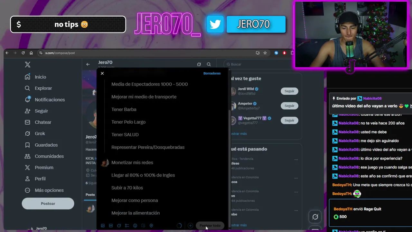Open Premium in the sidebar

pos(39,168)
